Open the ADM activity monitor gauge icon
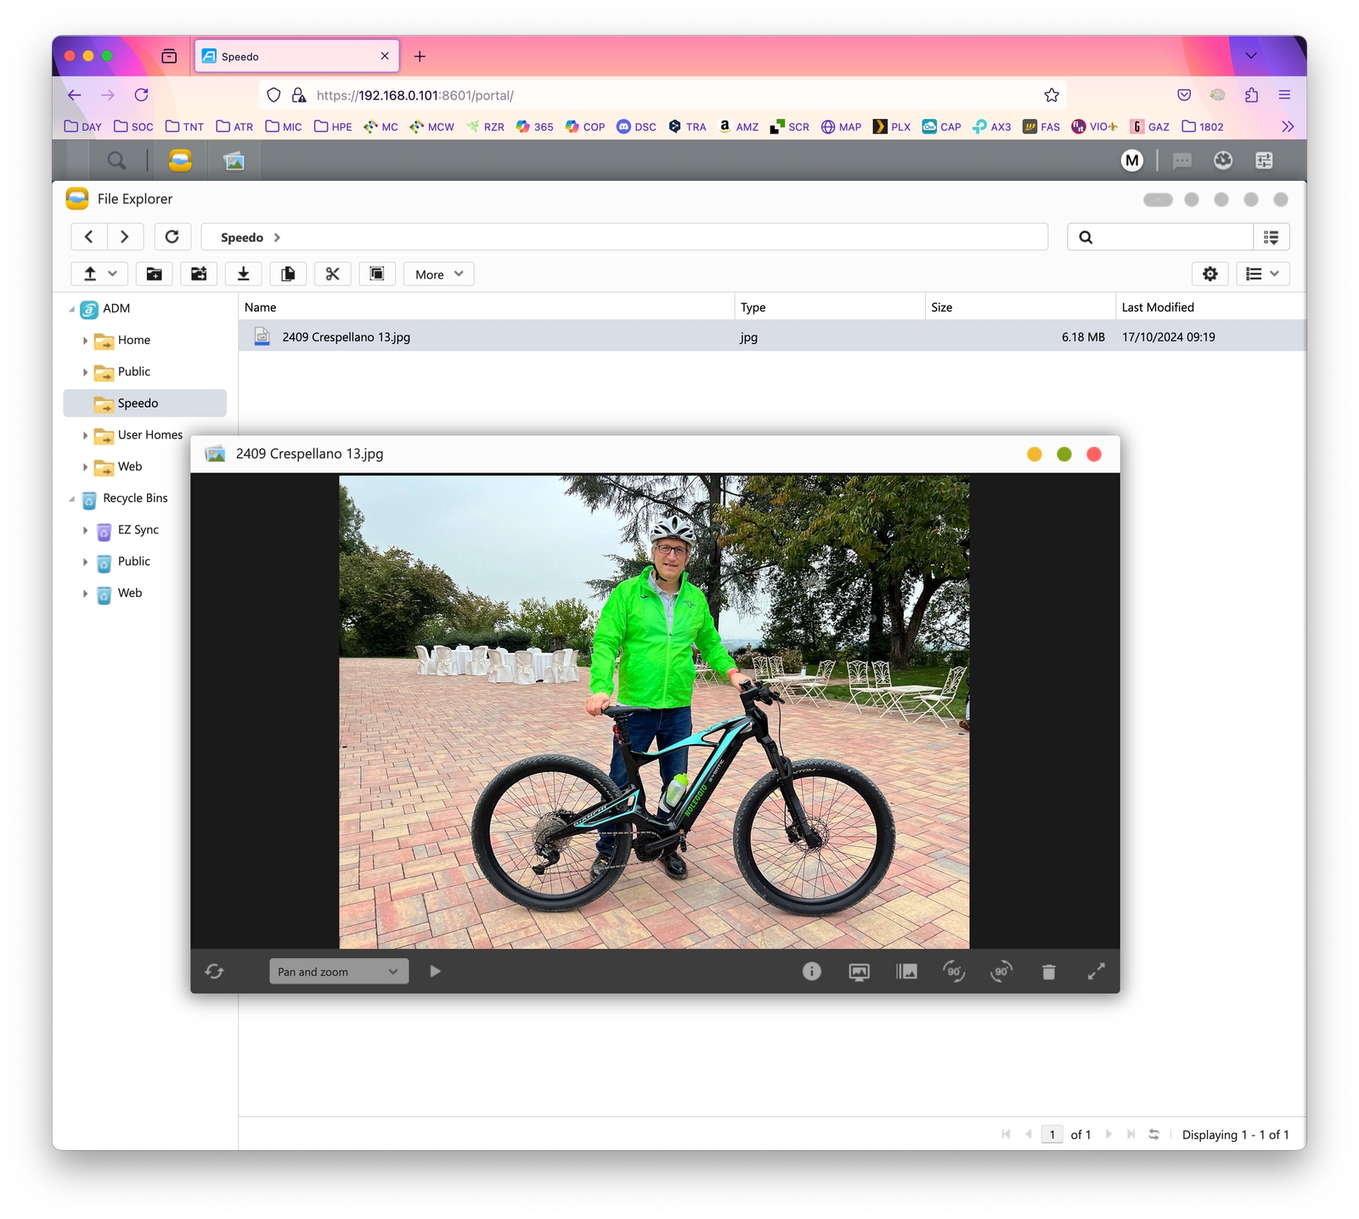This screenshot has width=1359, height=1219. click(1223, 161)
